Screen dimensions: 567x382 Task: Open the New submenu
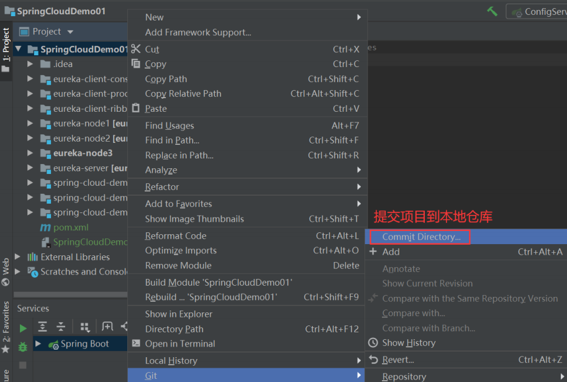247,17
